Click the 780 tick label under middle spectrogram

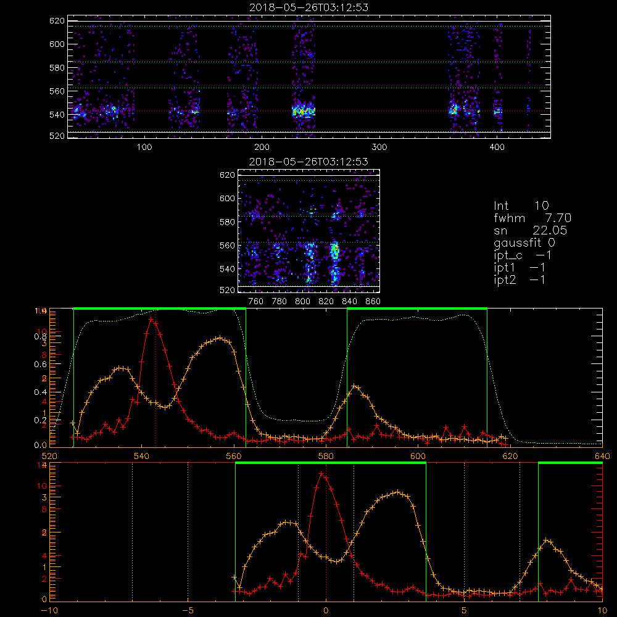[x=280, y=302]
